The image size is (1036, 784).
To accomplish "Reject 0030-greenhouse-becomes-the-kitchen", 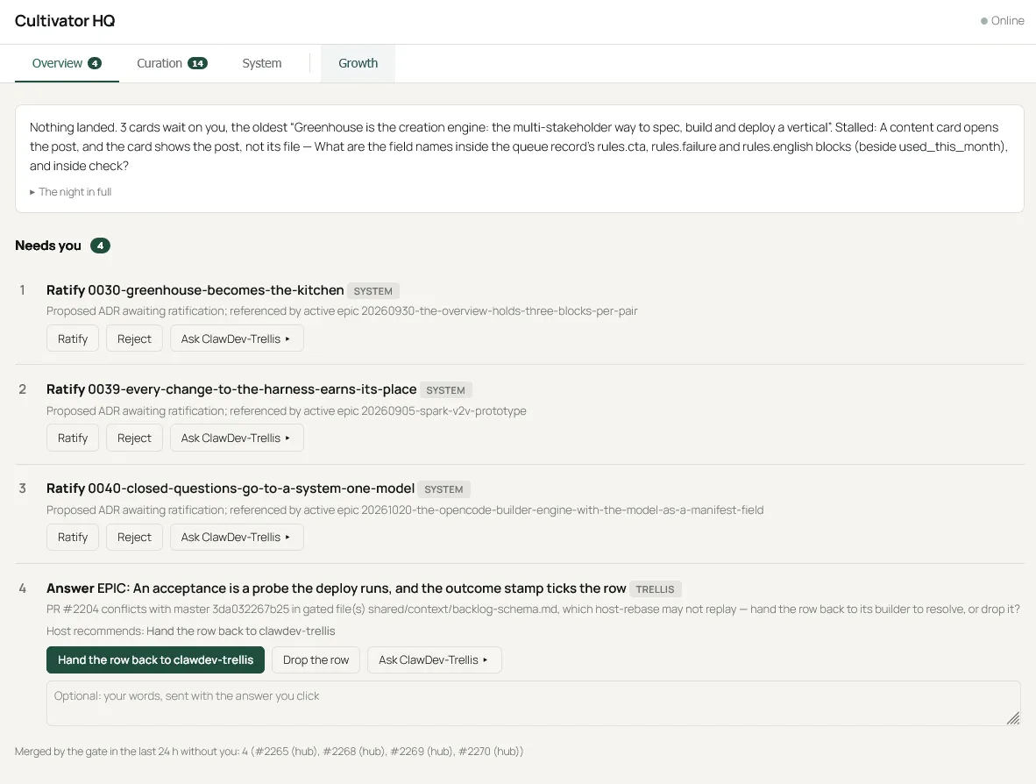I will point(134,339).
